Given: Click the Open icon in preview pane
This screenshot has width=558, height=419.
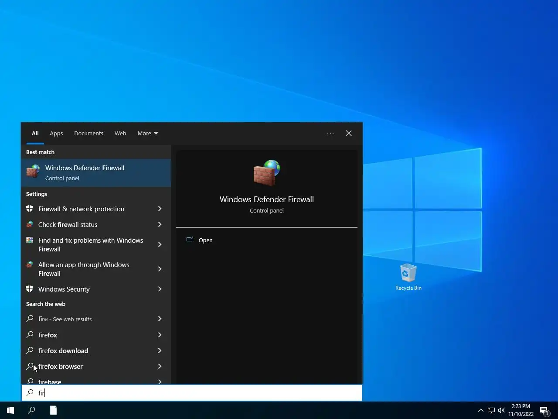Looking at the screenshot, I should 190,240.
